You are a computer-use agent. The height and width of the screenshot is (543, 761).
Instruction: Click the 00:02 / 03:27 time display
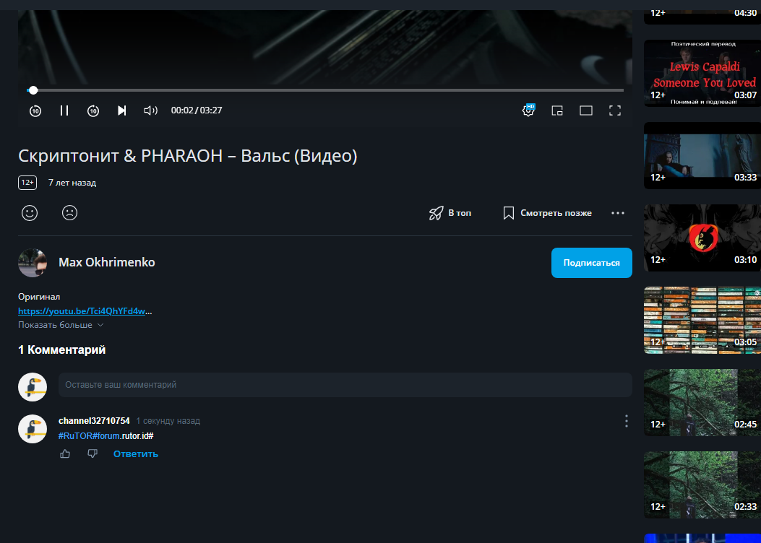[197, 110]
